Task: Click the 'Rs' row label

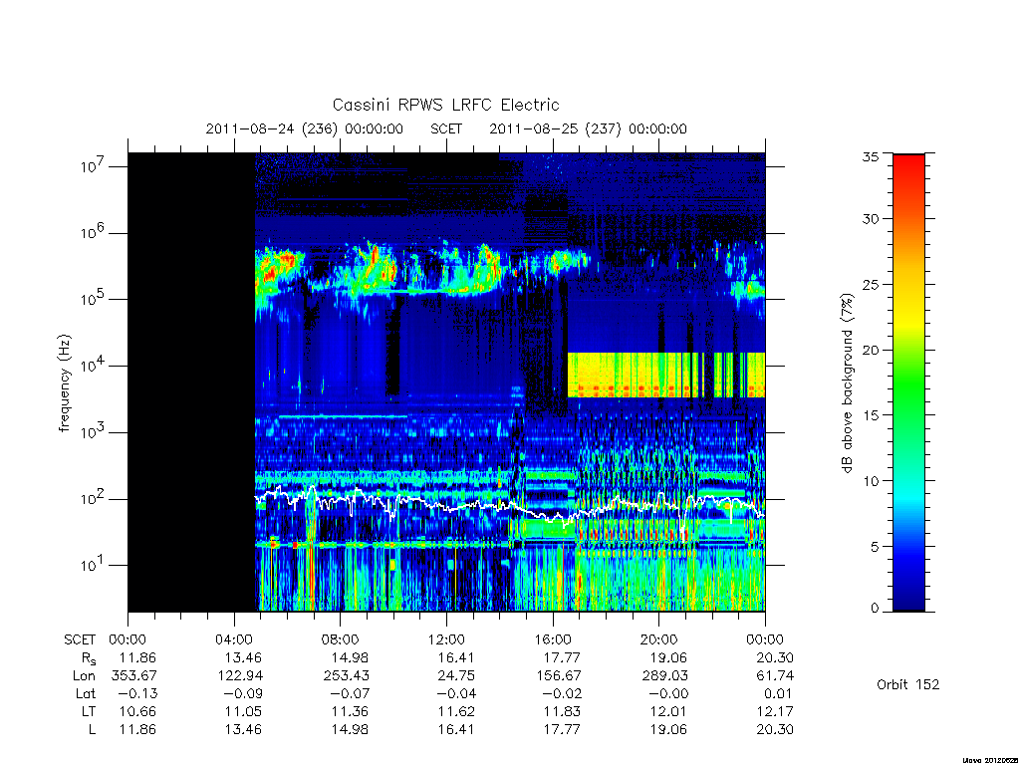Action: coord(88,658)
